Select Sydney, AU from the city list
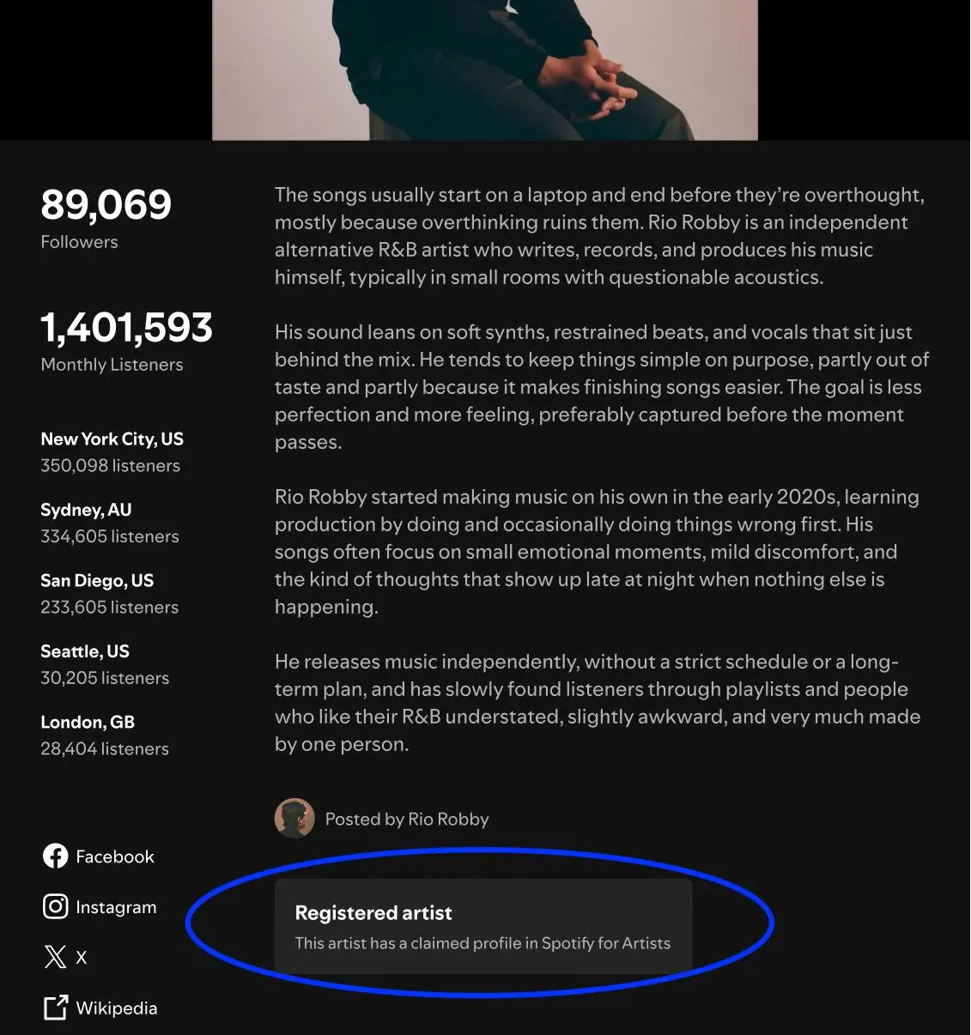The height and width of the screenshot is (1035, 971). point(109,522)
